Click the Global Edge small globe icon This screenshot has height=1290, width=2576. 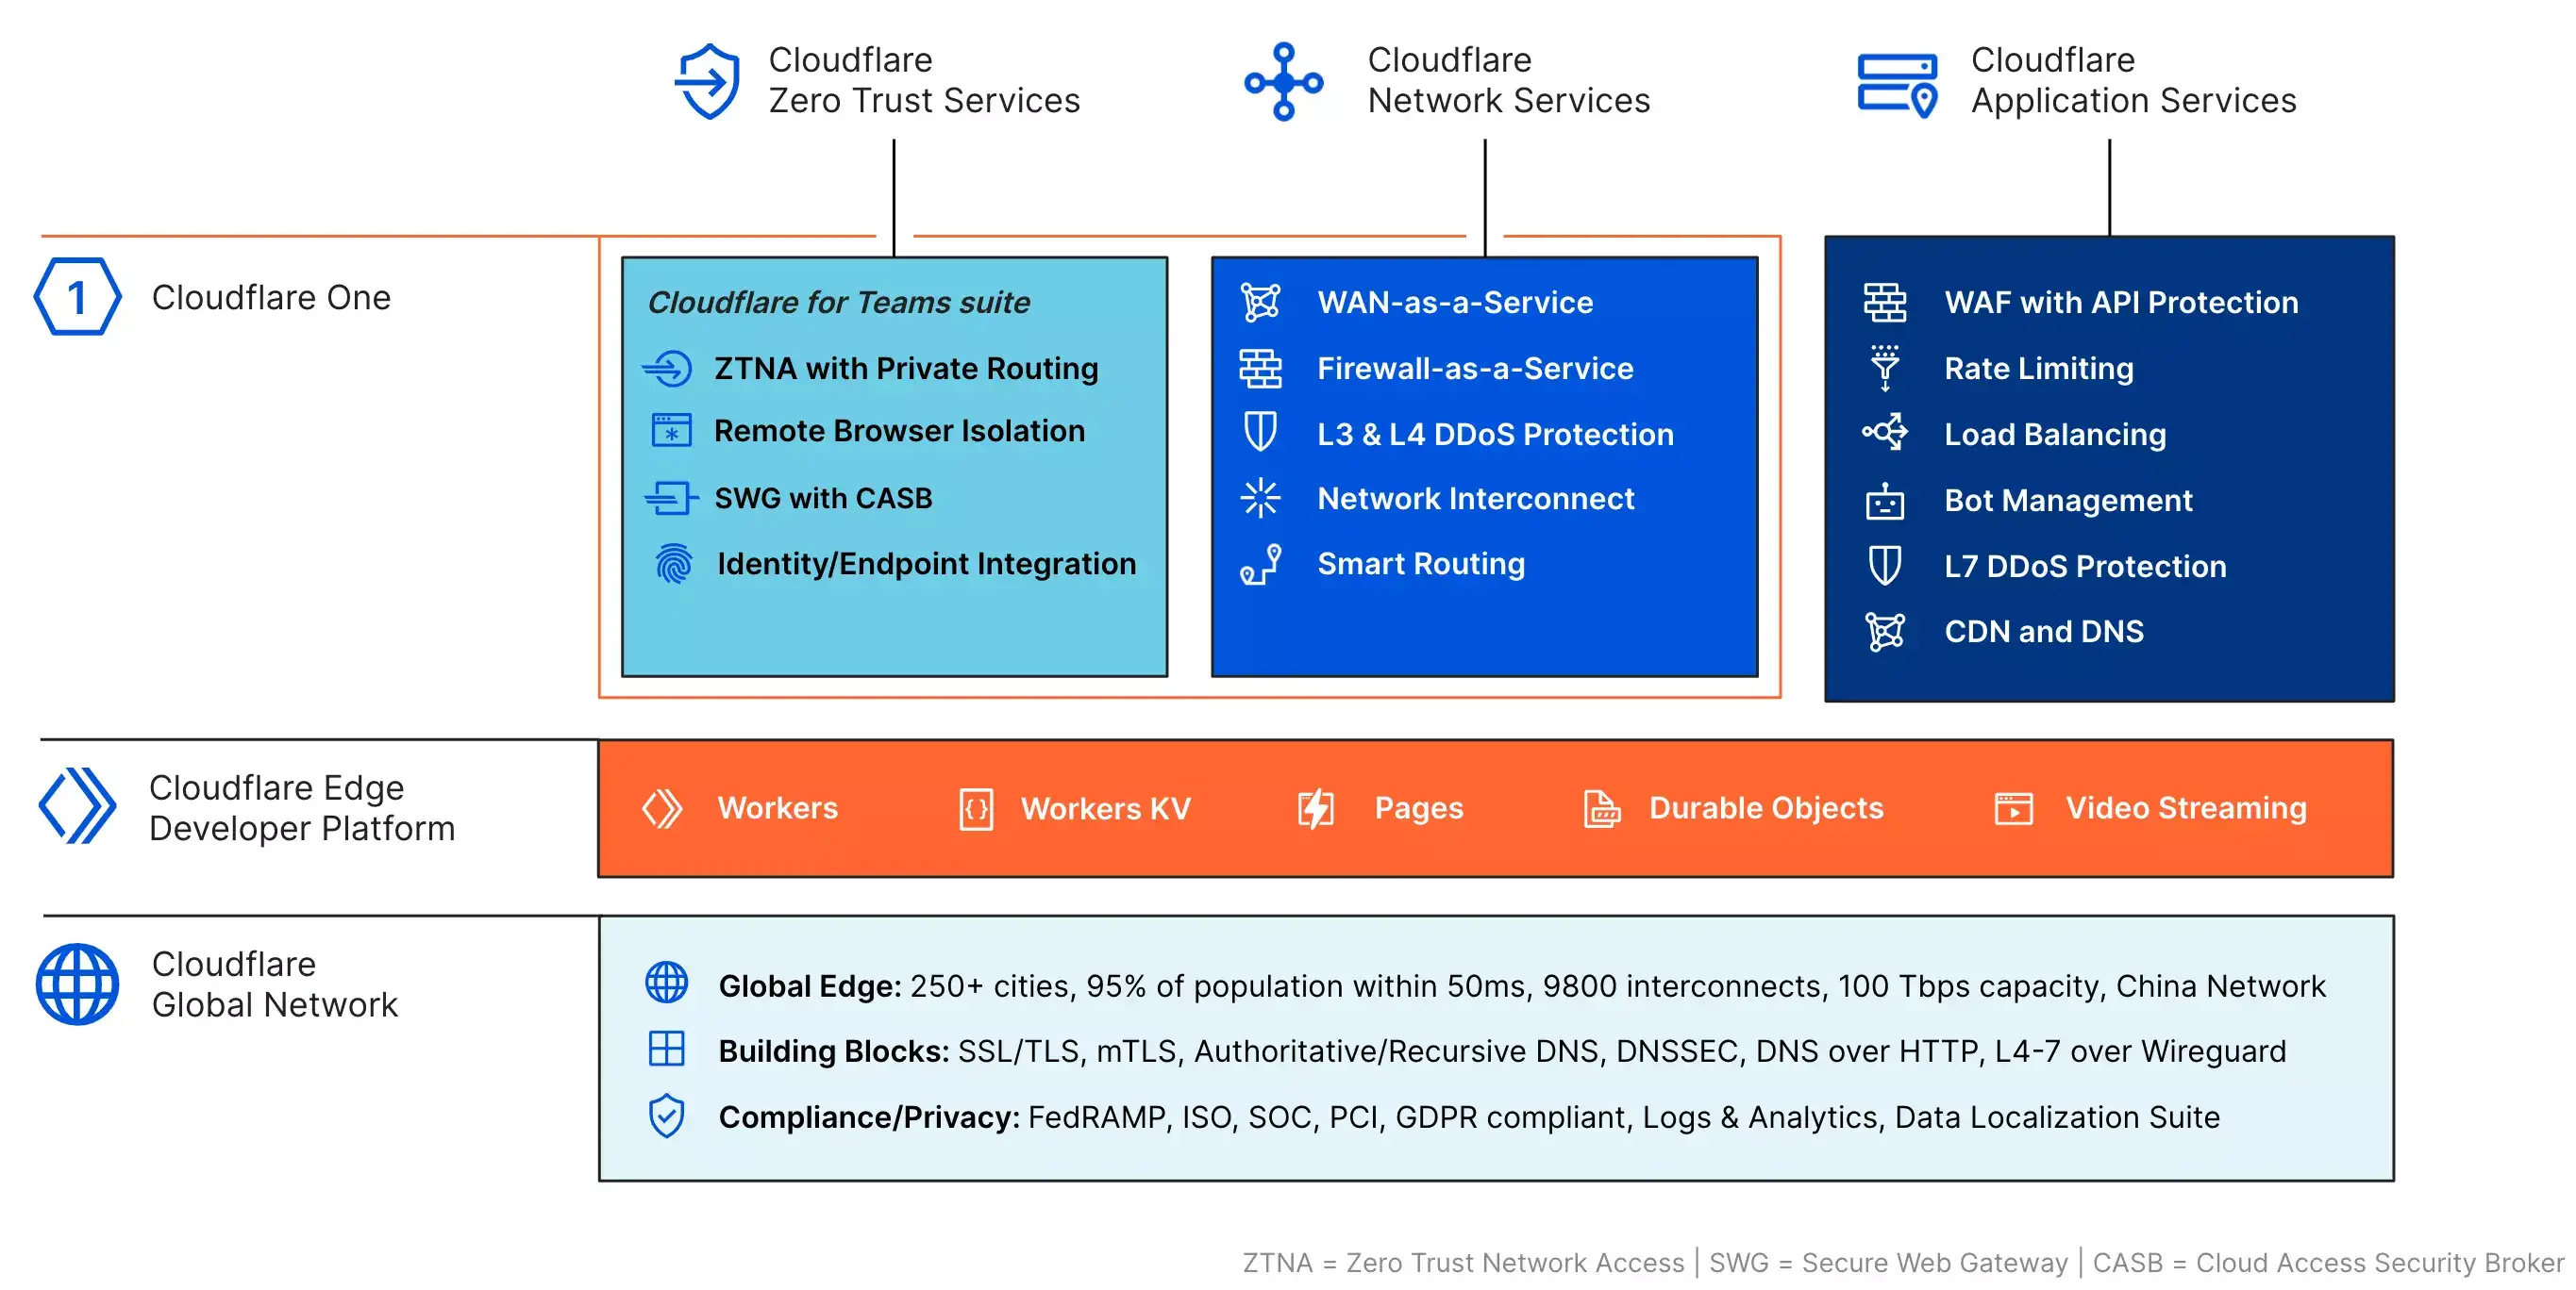click(x=666, y=984)
